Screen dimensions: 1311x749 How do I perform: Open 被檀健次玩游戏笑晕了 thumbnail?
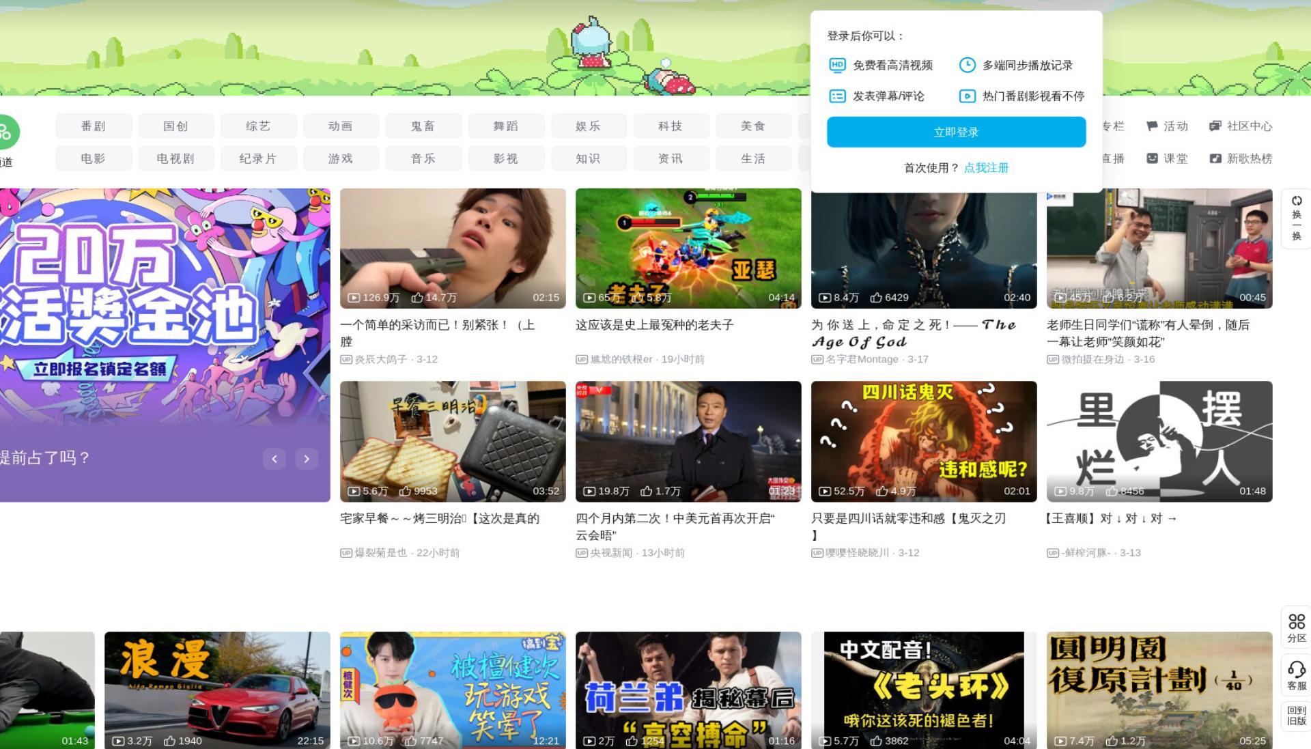[x=453, y=690]
